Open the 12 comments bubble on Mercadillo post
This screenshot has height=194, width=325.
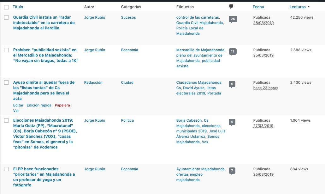click(233, 52)
